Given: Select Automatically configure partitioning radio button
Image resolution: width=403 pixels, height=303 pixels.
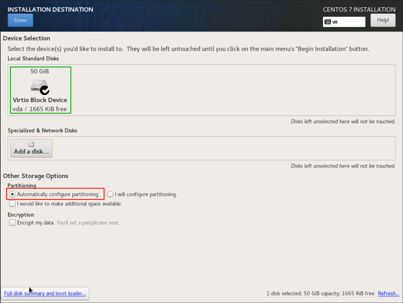Looking at the screenshot, I should (12, 194).
